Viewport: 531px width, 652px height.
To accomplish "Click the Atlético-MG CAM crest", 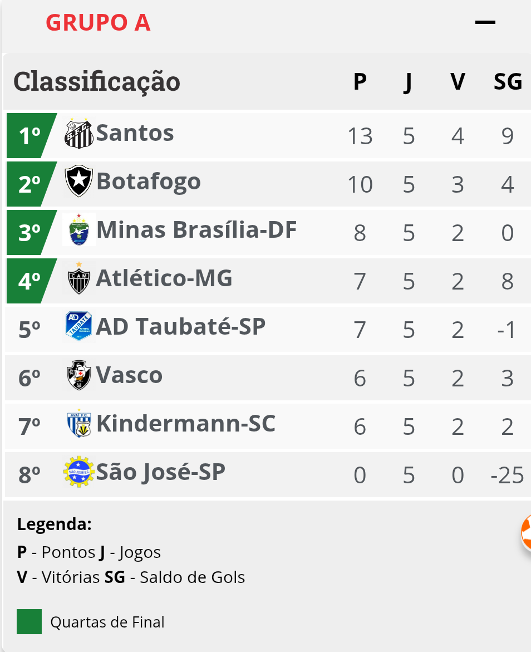I will (79, 278).
